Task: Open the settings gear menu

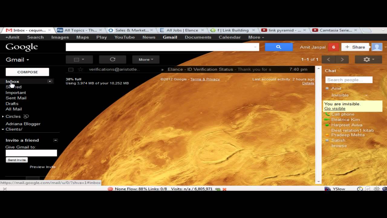Action: [x=369, y=59]
